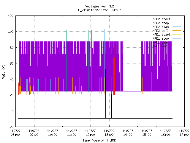This screenshot has height=143, width=190.
Task: Click the 'NPD1 defl' legend label
Action: point(161,46)
